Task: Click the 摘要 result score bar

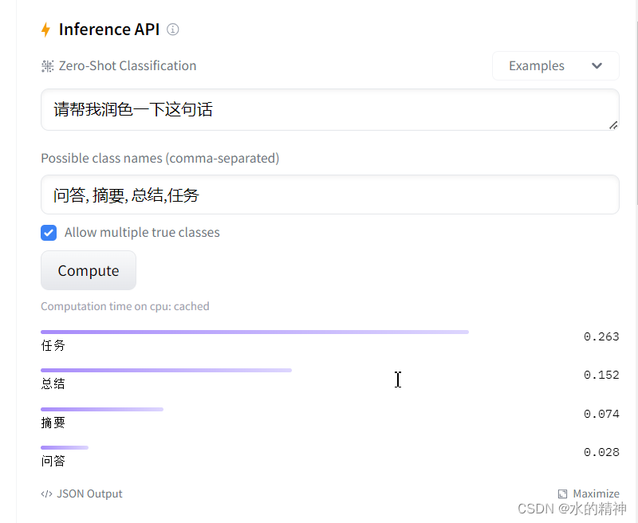Action: [x=102, y=410]
